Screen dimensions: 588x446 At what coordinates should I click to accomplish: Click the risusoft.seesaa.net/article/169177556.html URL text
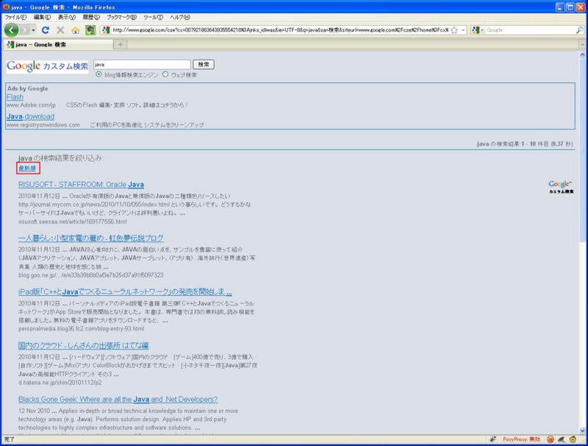pyautogui.click(x=72, y=222)
